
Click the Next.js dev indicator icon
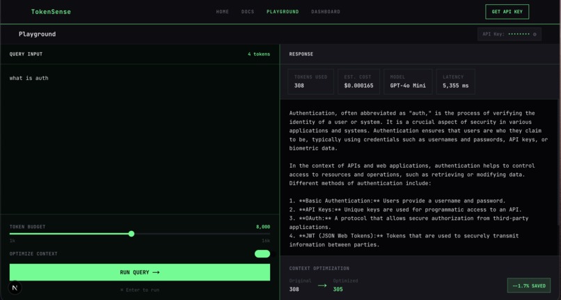click(x=15, y=288)
